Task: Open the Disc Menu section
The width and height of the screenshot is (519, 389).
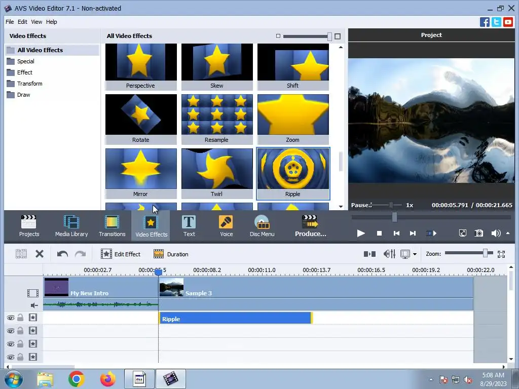Action: click(262, 226)
